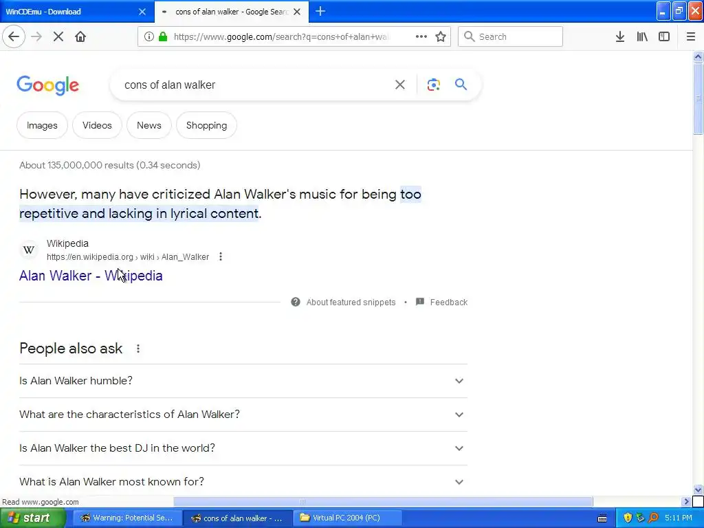Click the Google logo

click(47, 85)
